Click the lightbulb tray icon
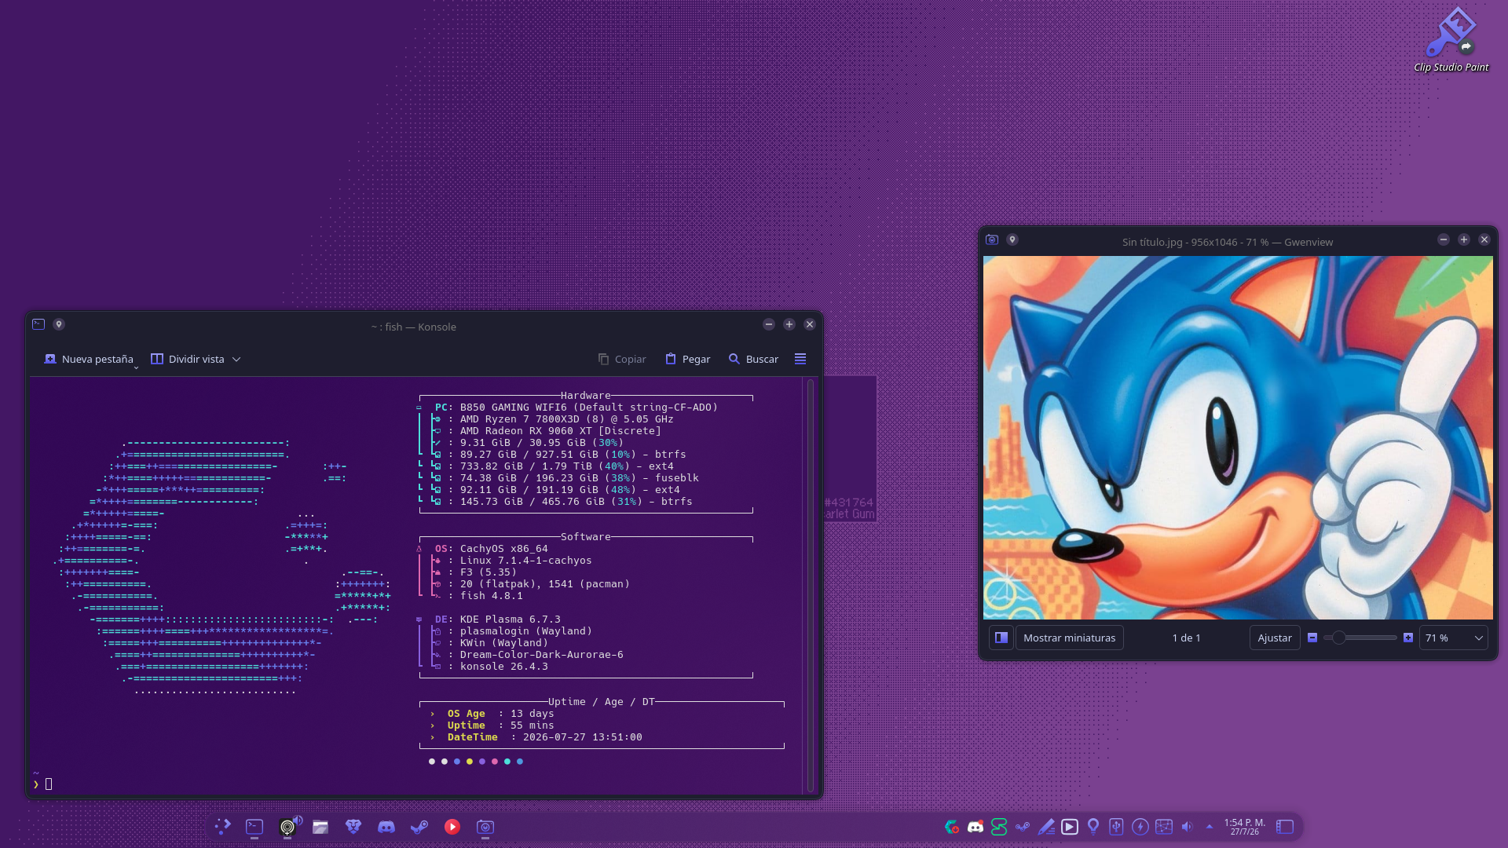The height and width of the screenshot is (848, 1508). 1093,826
